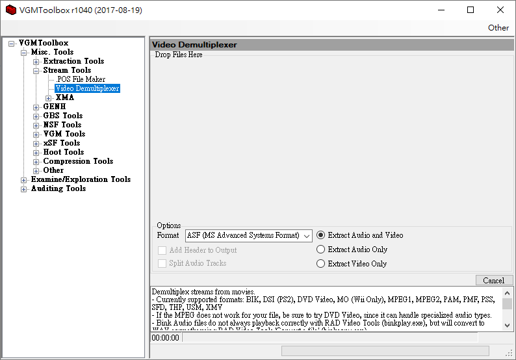
Task: Select xSF Tools tree label
Action: 62,143
